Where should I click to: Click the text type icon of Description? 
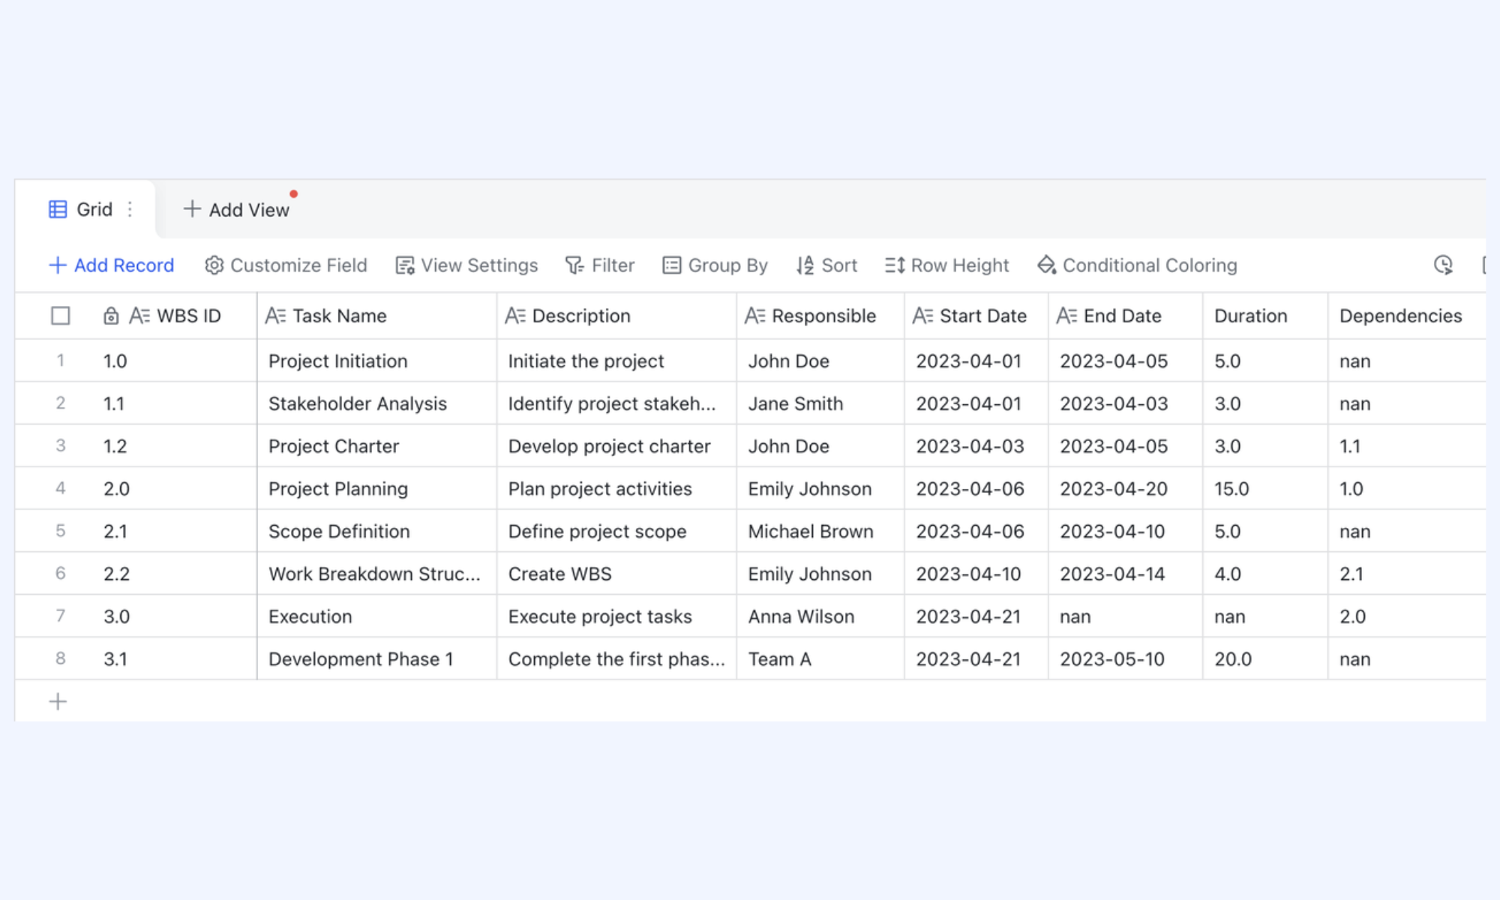coord(515,316)
